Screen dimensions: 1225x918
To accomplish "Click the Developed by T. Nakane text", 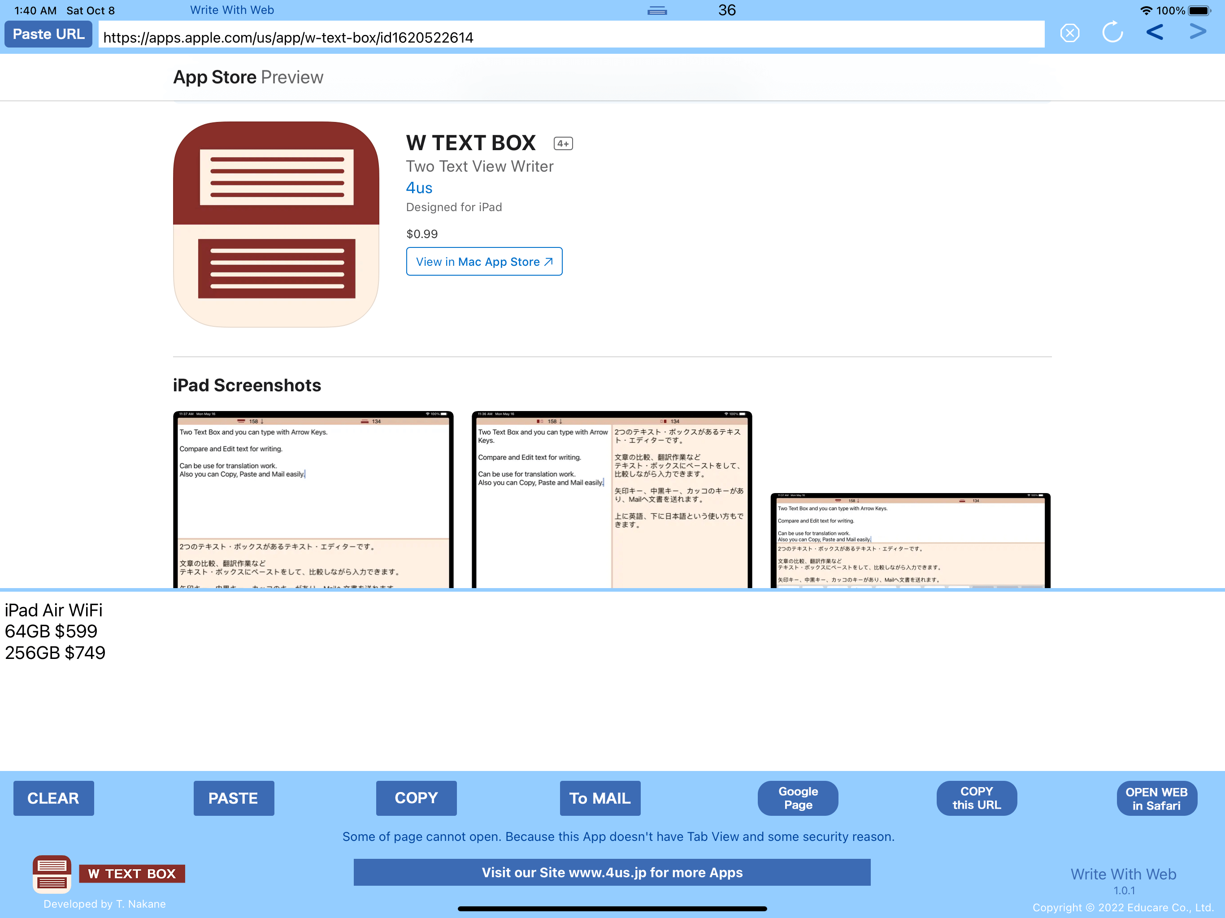I will tap(104, 904).
